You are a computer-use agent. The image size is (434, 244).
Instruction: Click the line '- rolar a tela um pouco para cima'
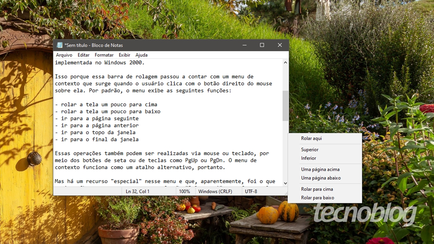(106, 104)
